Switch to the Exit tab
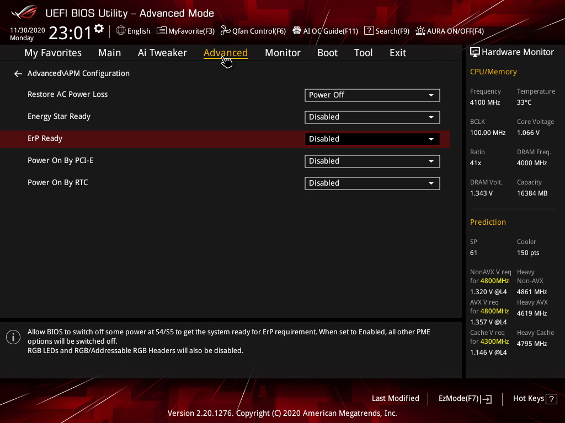This screenshot has height=423, width=565. point(398,53)
